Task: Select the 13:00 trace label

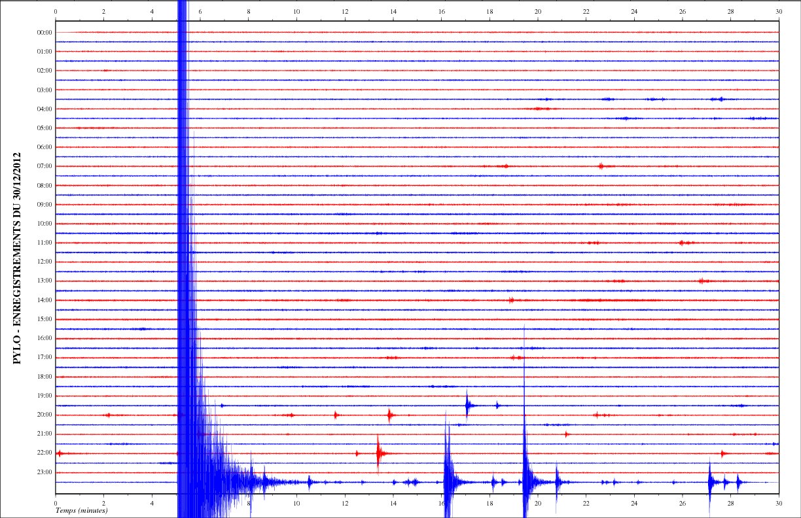Action: 44,281
